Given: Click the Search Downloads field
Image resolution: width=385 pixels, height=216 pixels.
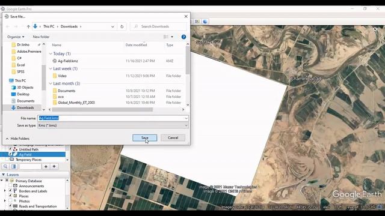Looking at the screenshot, I should (158, 26).
